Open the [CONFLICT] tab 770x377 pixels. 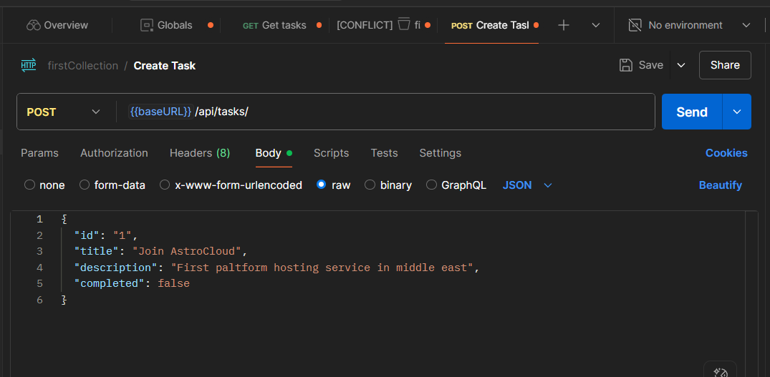pos(383,25)
